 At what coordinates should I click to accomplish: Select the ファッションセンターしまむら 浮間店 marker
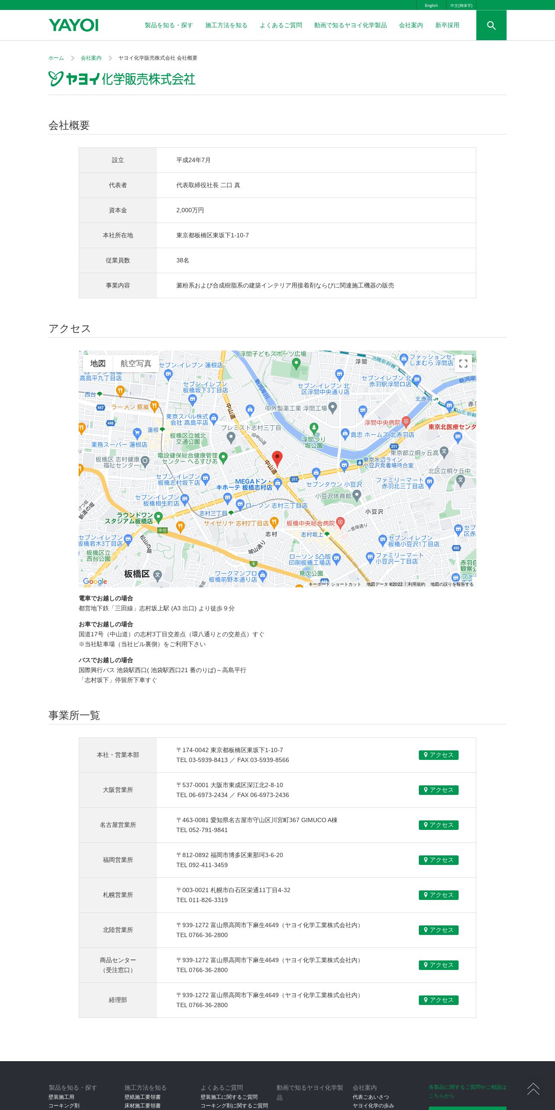[x=404, y=359]
